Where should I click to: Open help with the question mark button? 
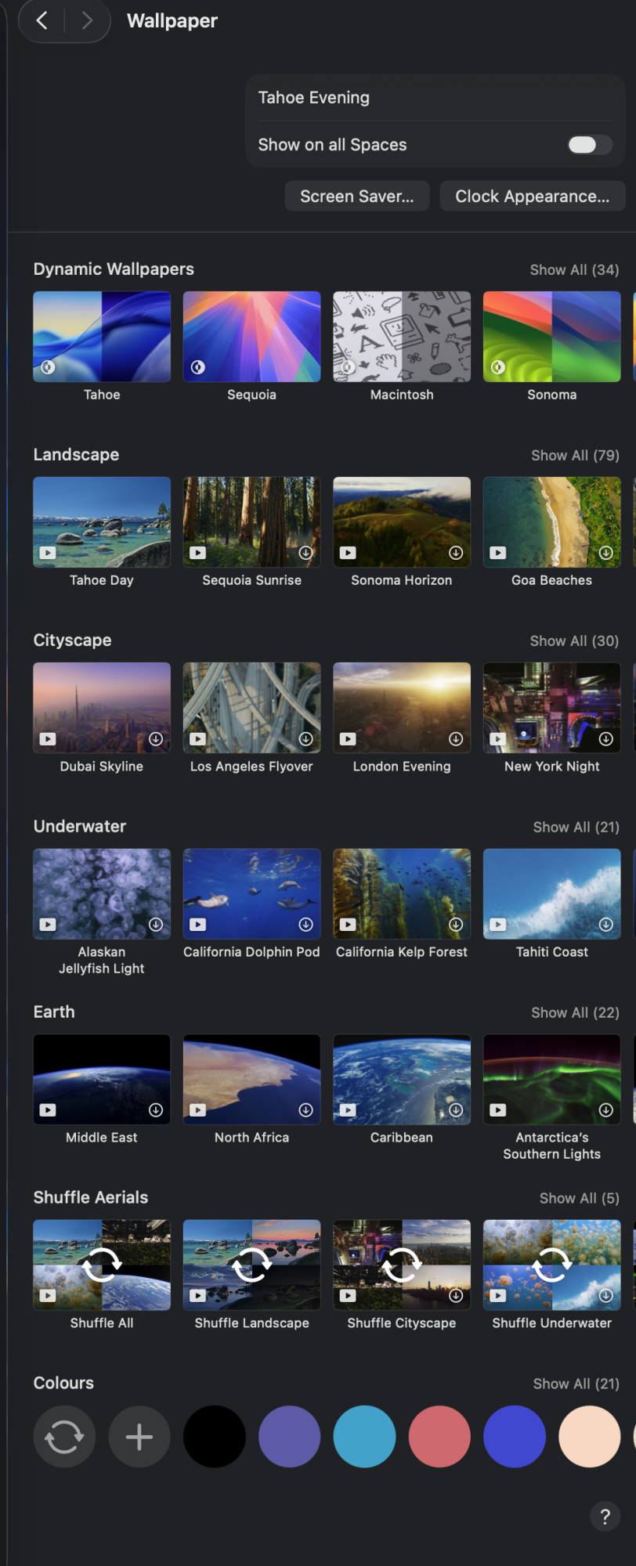point(605,1517)
